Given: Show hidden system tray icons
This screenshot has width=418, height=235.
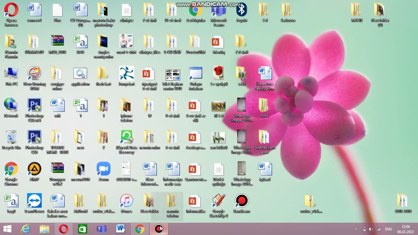Looking at the screenshot, I should point(356,229).
